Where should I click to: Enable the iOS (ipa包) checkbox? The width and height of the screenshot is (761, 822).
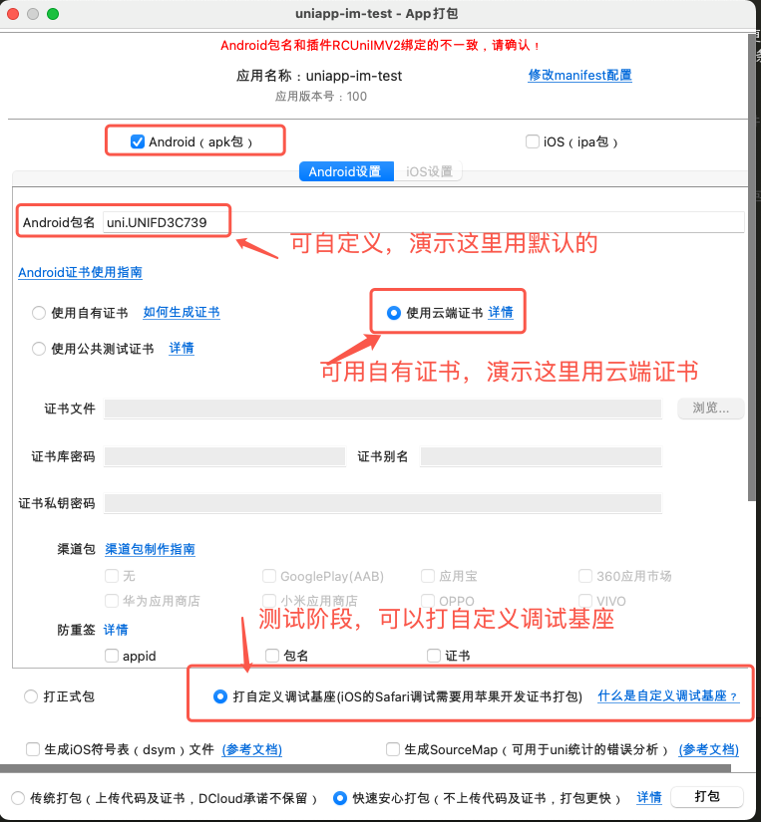pos(533,141)
